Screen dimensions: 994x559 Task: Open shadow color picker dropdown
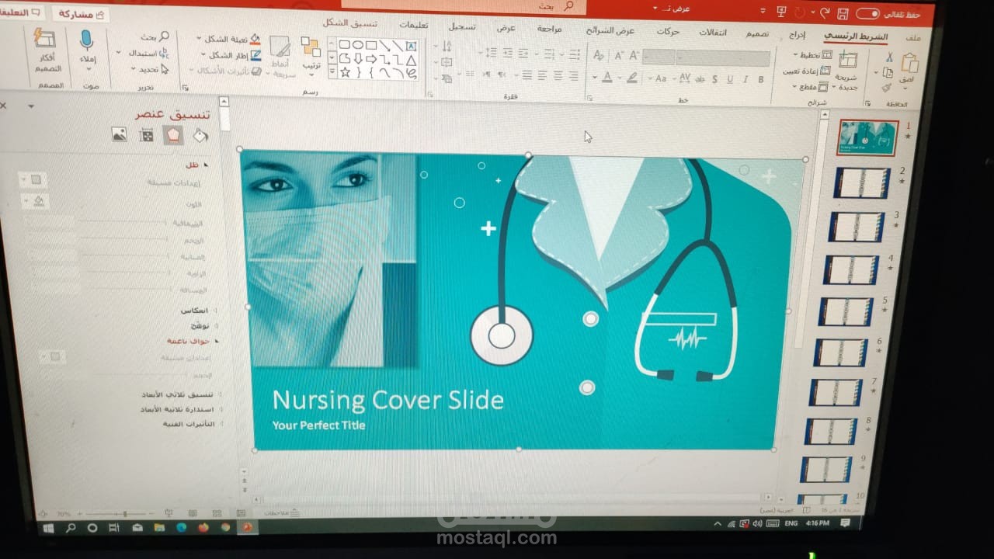click(x=36, y=202)
